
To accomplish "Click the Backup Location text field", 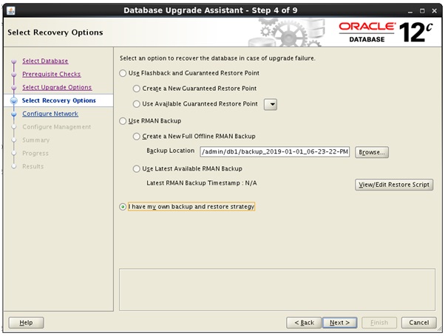I will pyautogui.click(x=274, y=152).
